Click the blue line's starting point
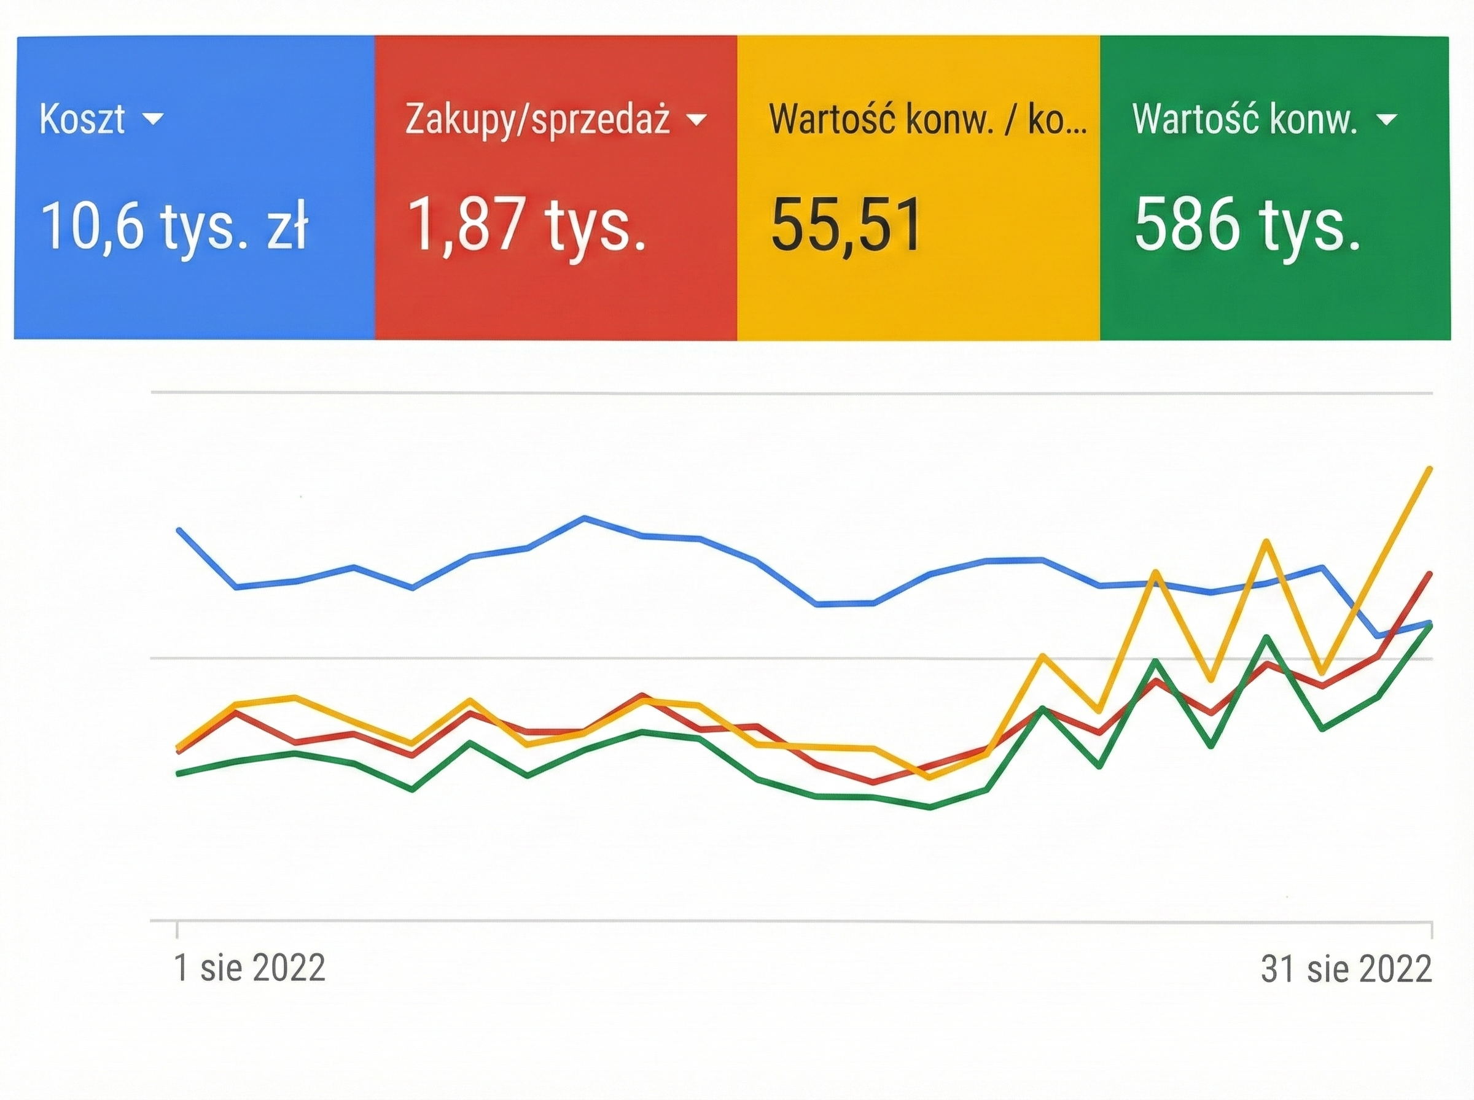This screenshot has width=1474, height=1100. point(178,529)
